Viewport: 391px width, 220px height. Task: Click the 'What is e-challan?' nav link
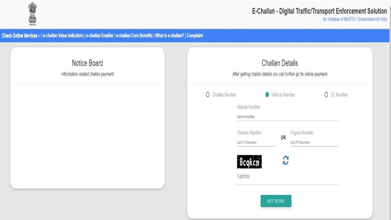tap(169, 36)
